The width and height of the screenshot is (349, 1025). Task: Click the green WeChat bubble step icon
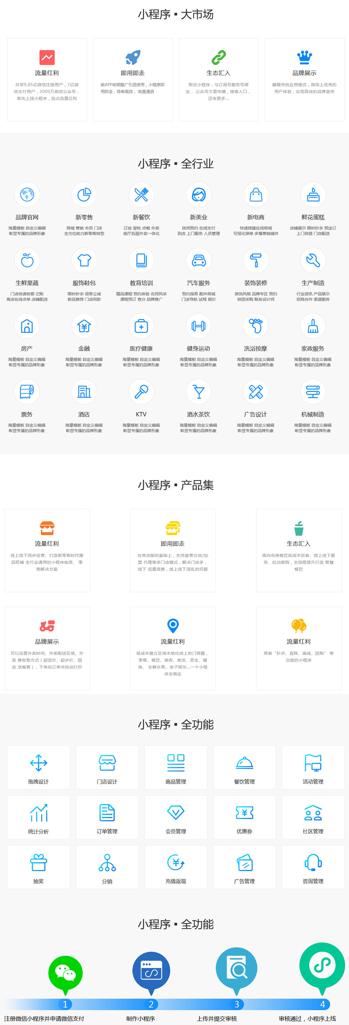click(65, 973)
